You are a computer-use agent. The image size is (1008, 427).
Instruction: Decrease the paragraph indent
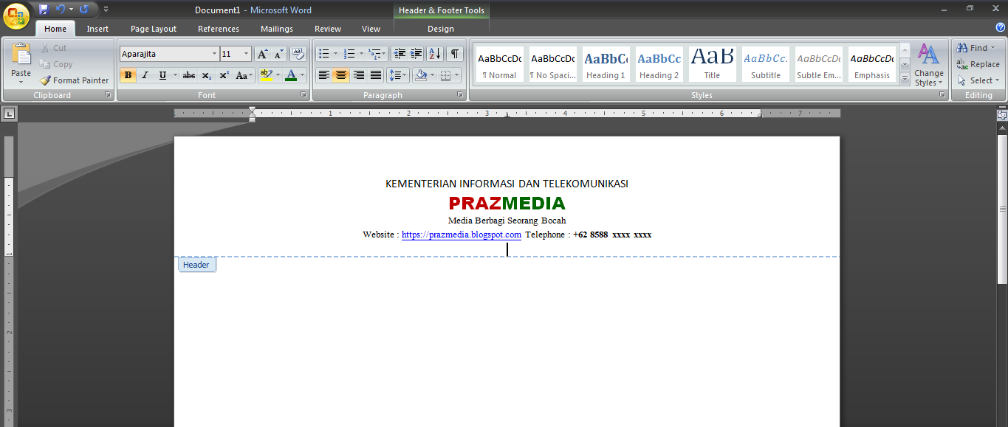click(400, 54)
